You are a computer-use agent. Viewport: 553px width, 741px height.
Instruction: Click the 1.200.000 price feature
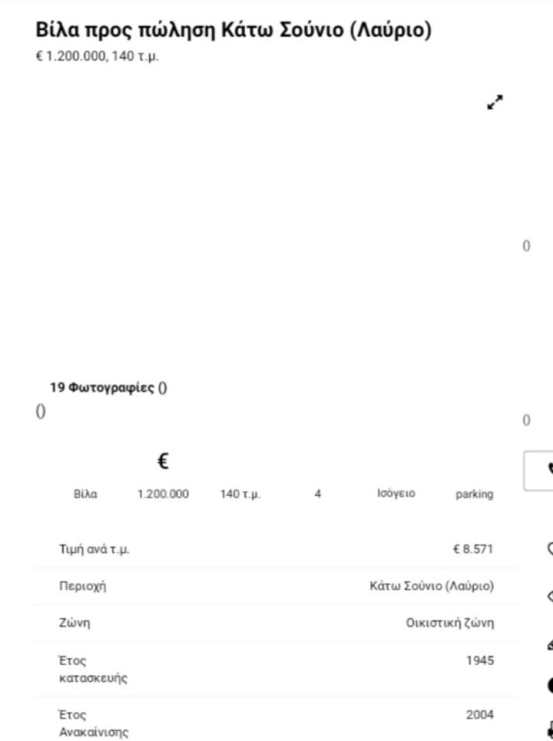point(163,494)
